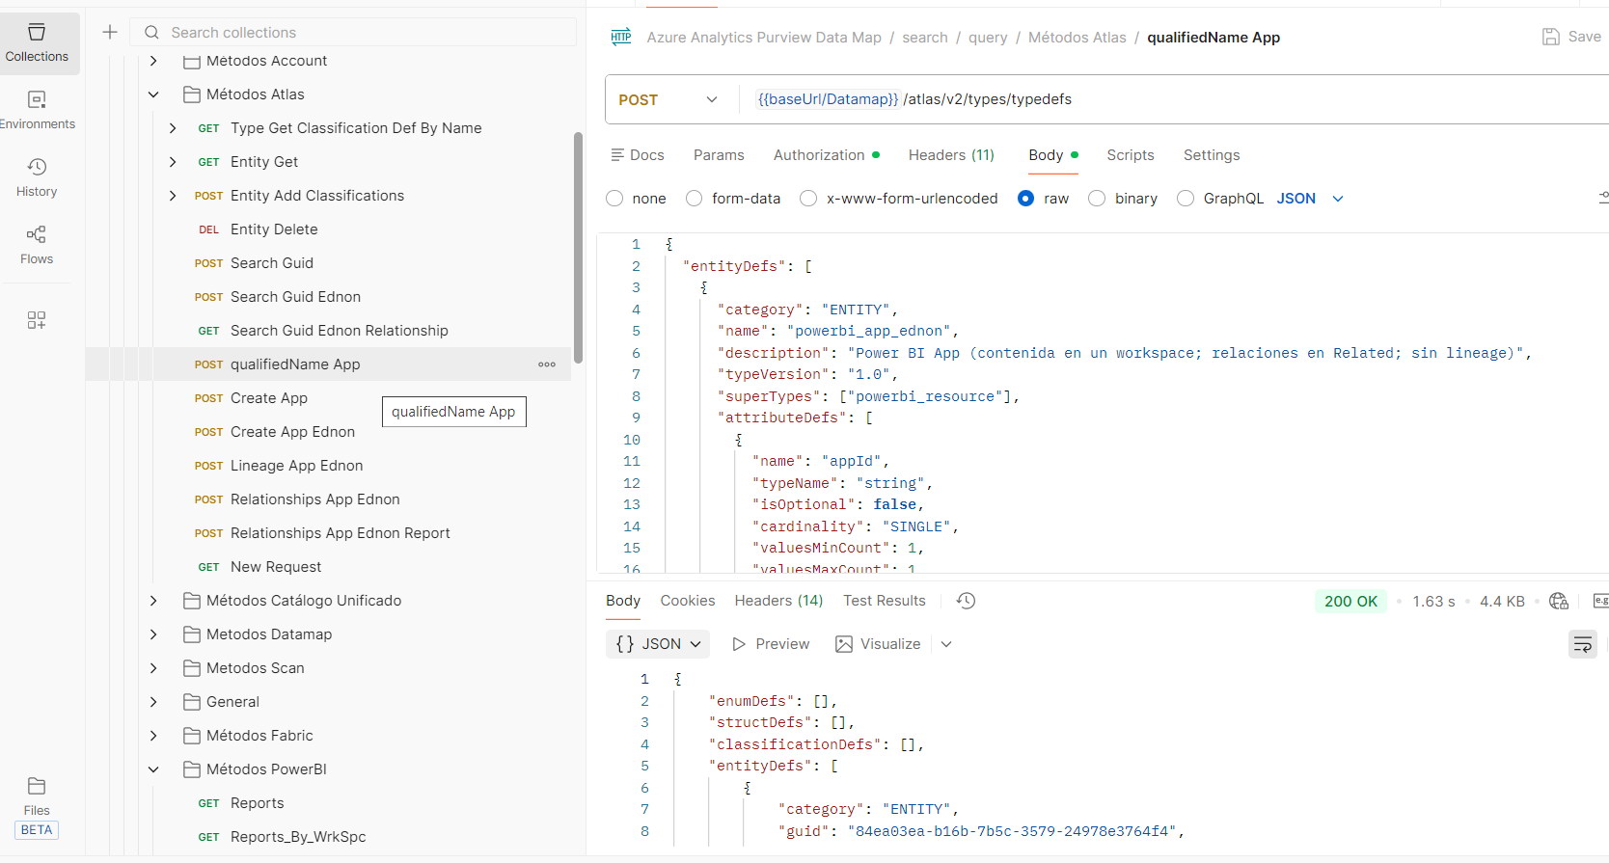The image size is (1609, 863).
Task: Collapse the Métodos Atlas folder
Action: click(153, 94)
